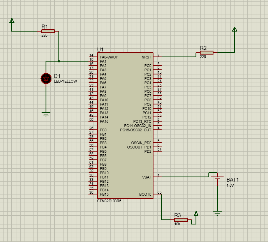This screenshot has height=242, width=268.
Task: Click the PA4 pin label
Action: point(103,74)
